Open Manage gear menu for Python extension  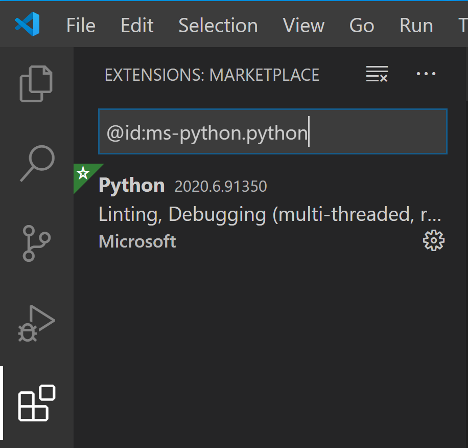tap(434, 241)
